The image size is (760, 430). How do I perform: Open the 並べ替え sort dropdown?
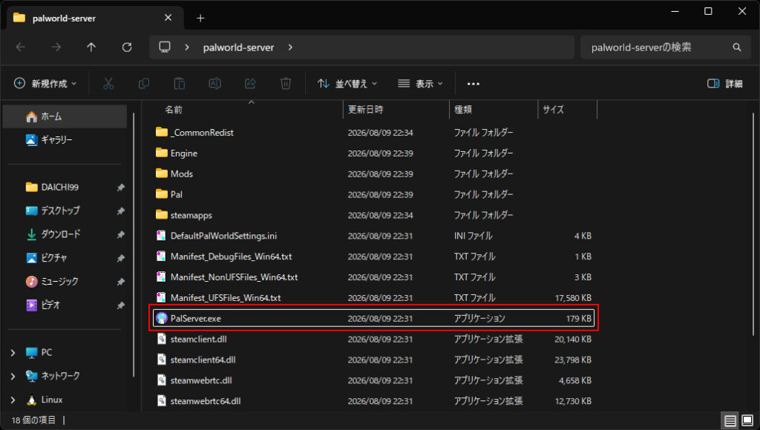click(347, 84)
